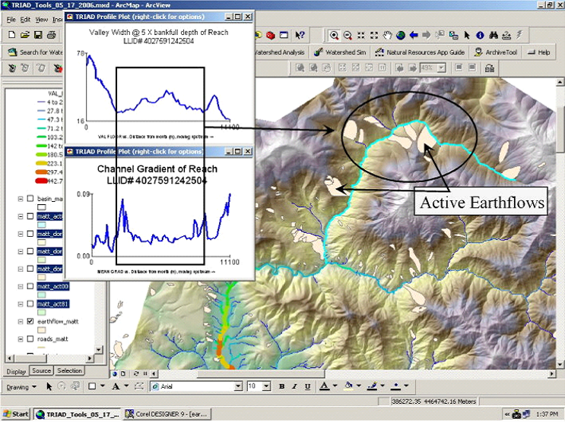Enable the matt_act81 layer checkbox
The height and width of the screenshot is (422, 565).
coord(30,304)
